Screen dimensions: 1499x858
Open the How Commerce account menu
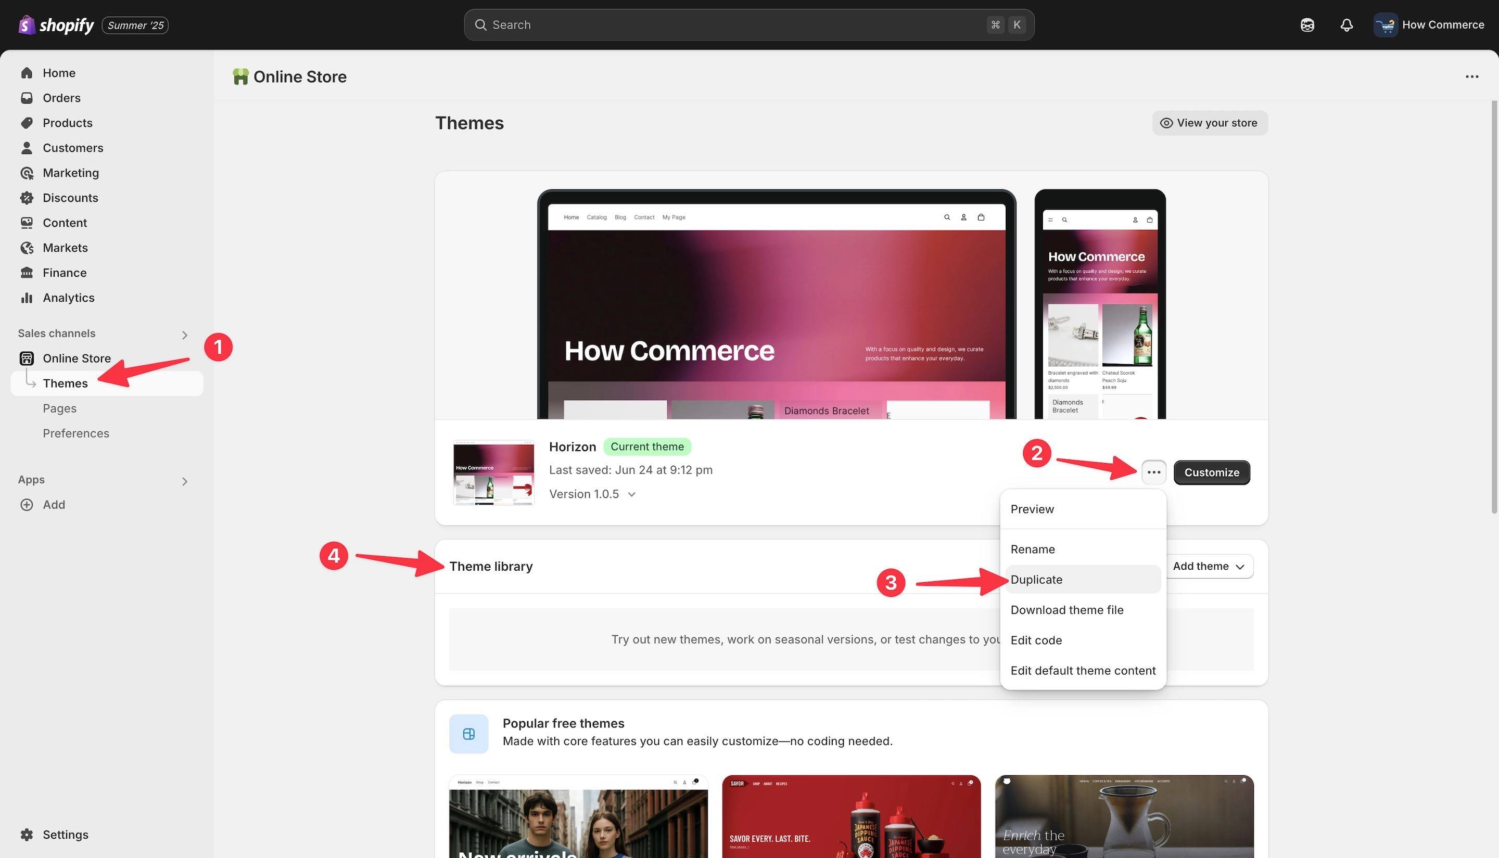click(x=1429, y=25)
